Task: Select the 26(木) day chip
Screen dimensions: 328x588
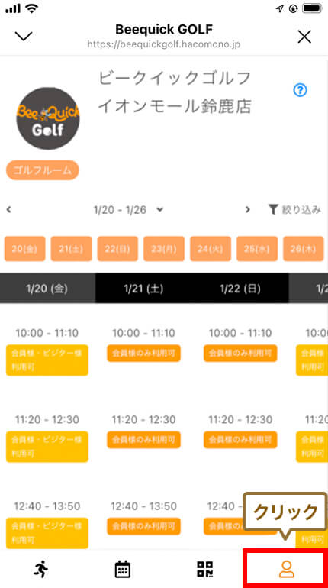Action: point(304,249)
